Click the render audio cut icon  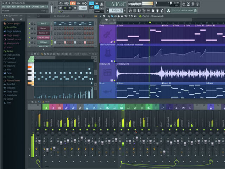tap(188, 4)
